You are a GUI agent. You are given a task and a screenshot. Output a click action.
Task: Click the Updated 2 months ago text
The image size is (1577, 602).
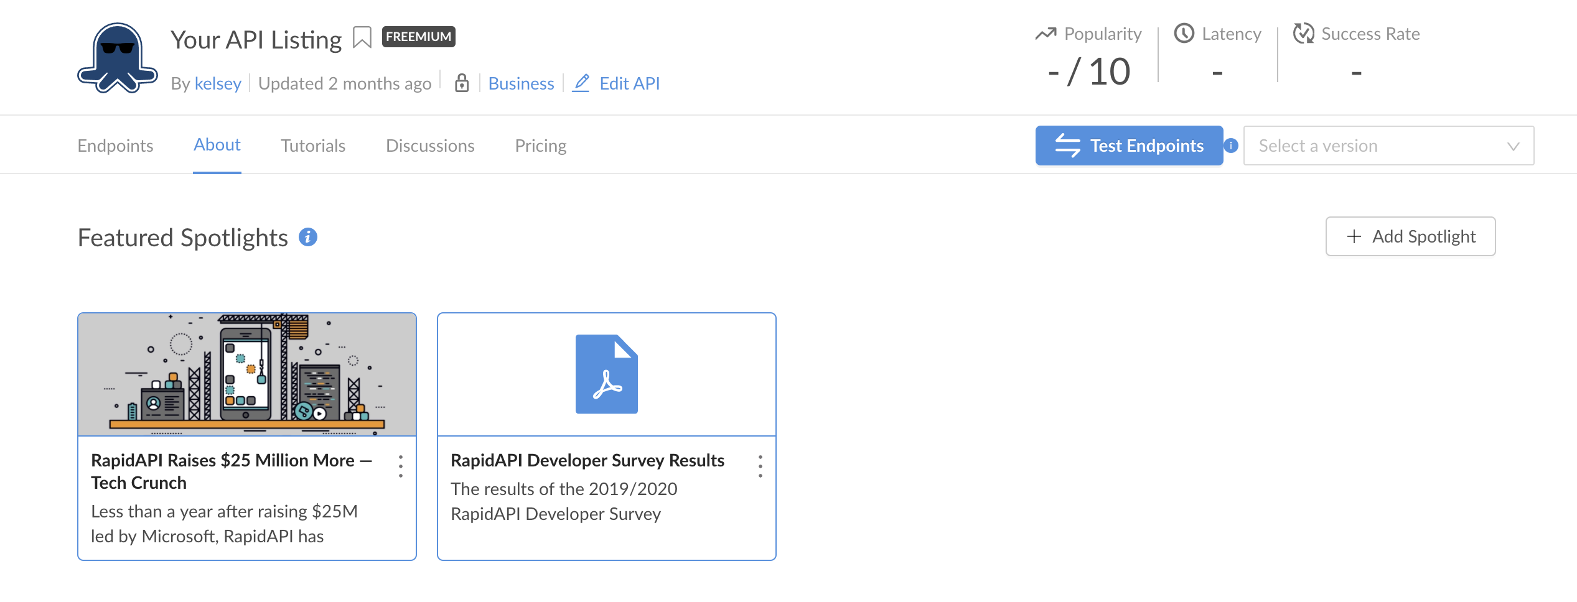345,83
